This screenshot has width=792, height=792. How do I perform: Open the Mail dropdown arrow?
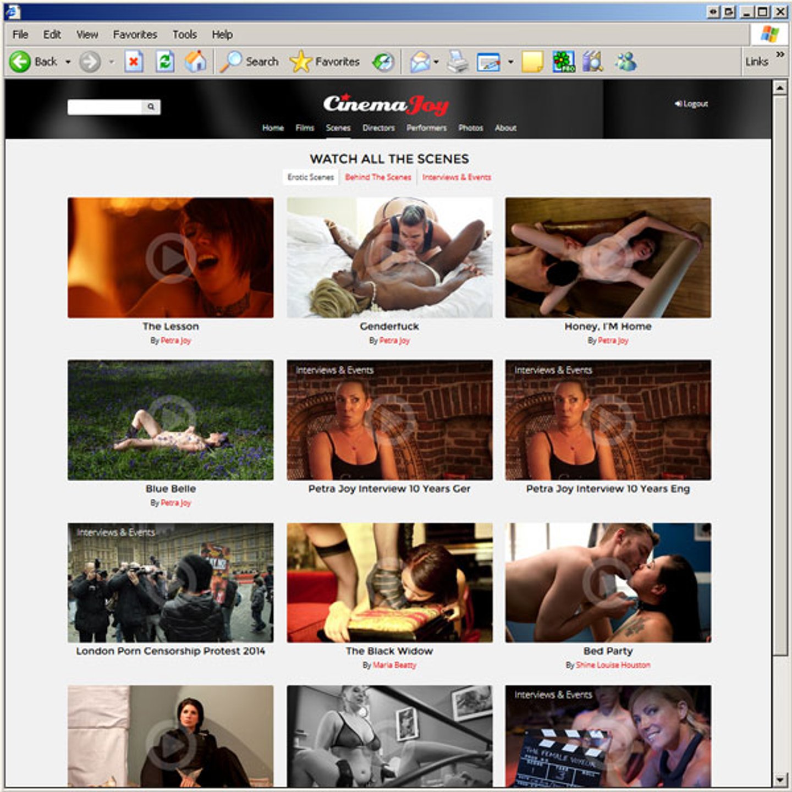point(436,62)
